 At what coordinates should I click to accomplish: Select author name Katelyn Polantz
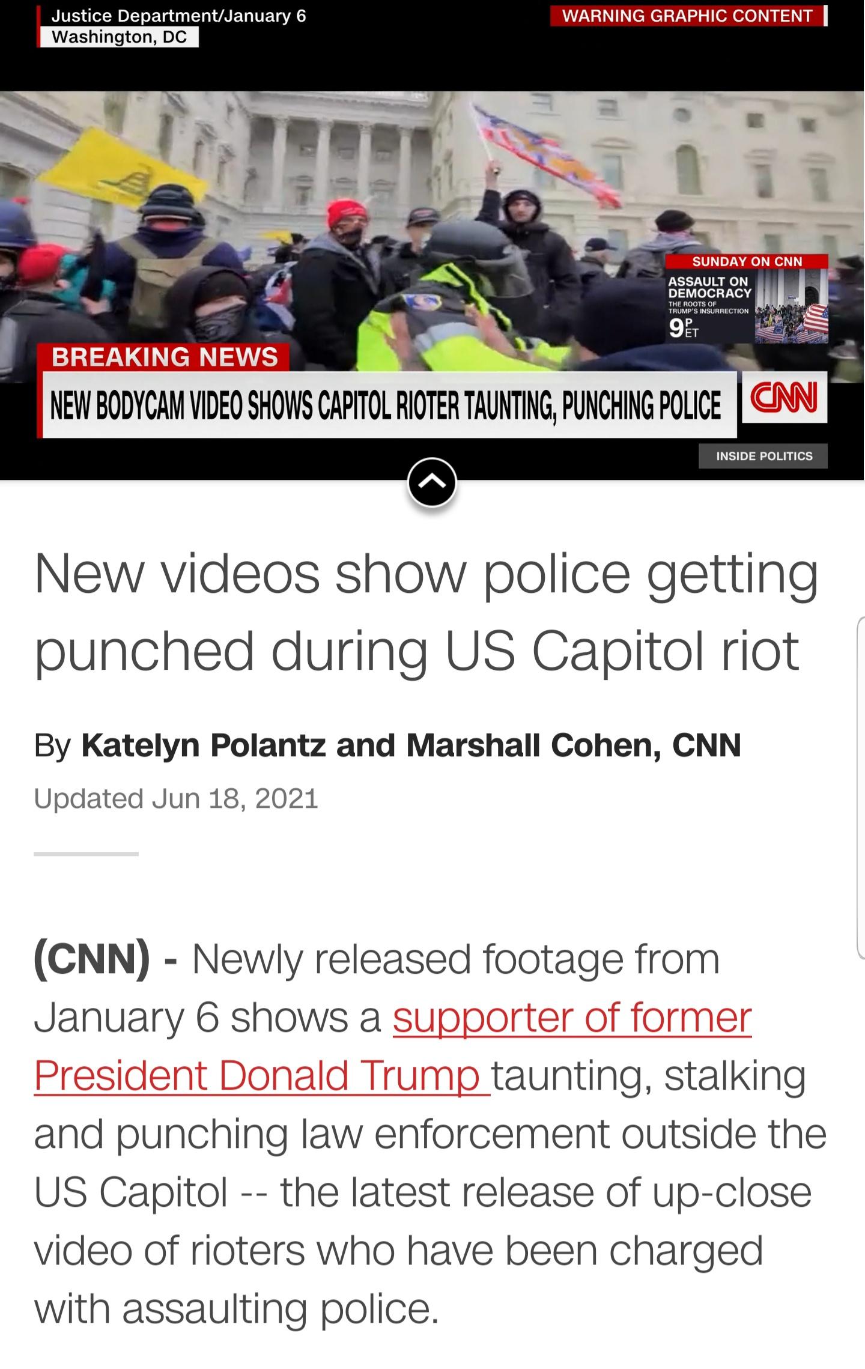pos(204,745)
